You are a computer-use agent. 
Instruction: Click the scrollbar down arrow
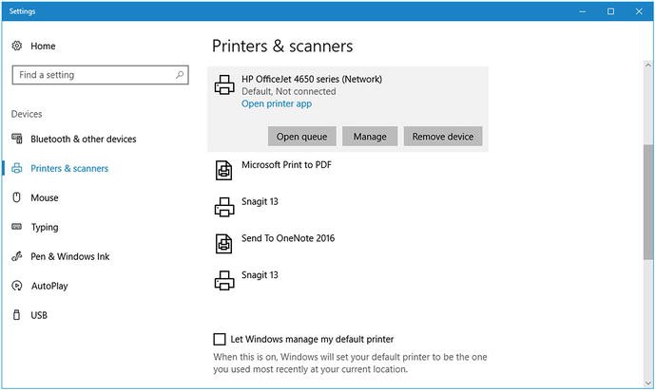[648, 382]
